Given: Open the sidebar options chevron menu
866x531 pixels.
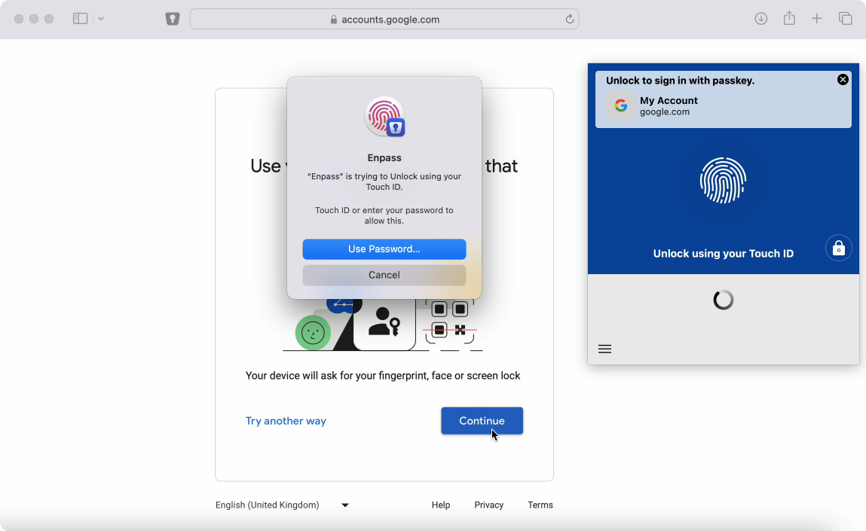Looking at the screenshot, I should [x=100, y=19].
